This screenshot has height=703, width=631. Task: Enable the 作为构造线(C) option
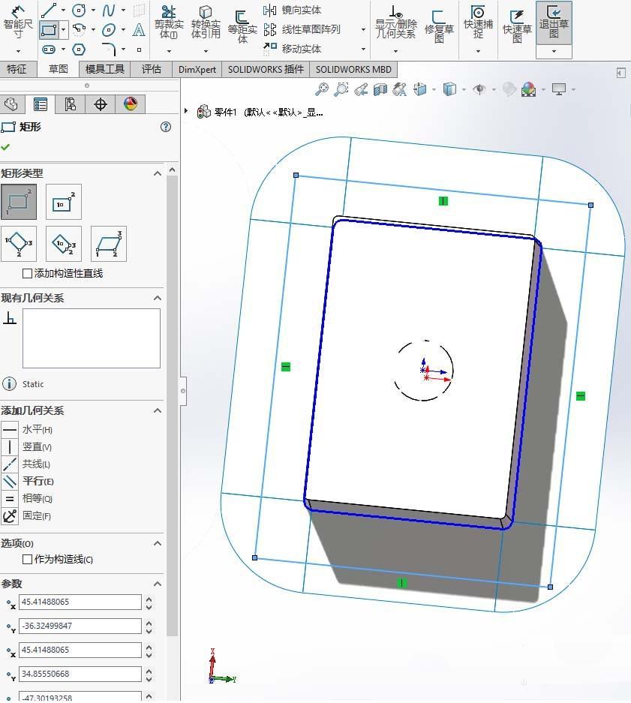point(26,560)
